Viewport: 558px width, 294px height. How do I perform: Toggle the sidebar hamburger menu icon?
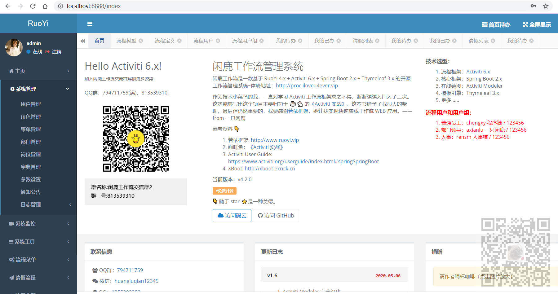click(x=90, y=24)
